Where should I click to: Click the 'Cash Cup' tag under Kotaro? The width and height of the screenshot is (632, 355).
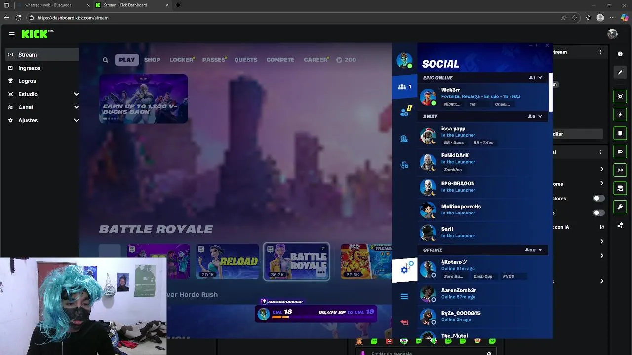point(483,277)
